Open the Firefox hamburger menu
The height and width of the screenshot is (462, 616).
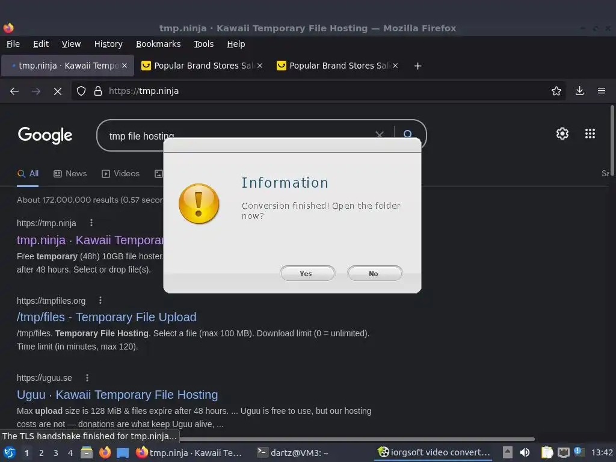[x=602, y=91]
